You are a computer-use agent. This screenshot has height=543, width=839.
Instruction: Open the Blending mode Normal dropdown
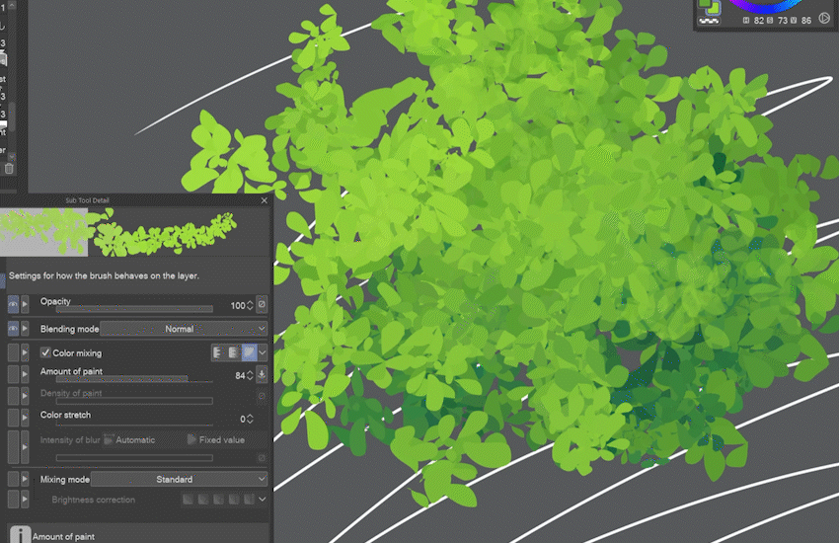coord(184,329)
